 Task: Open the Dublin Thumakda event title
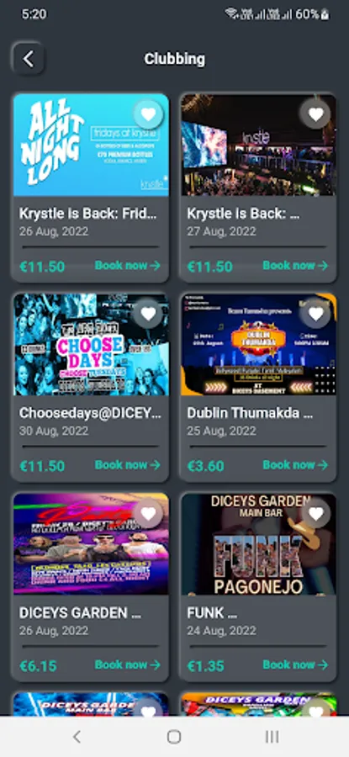pos(250,413)
